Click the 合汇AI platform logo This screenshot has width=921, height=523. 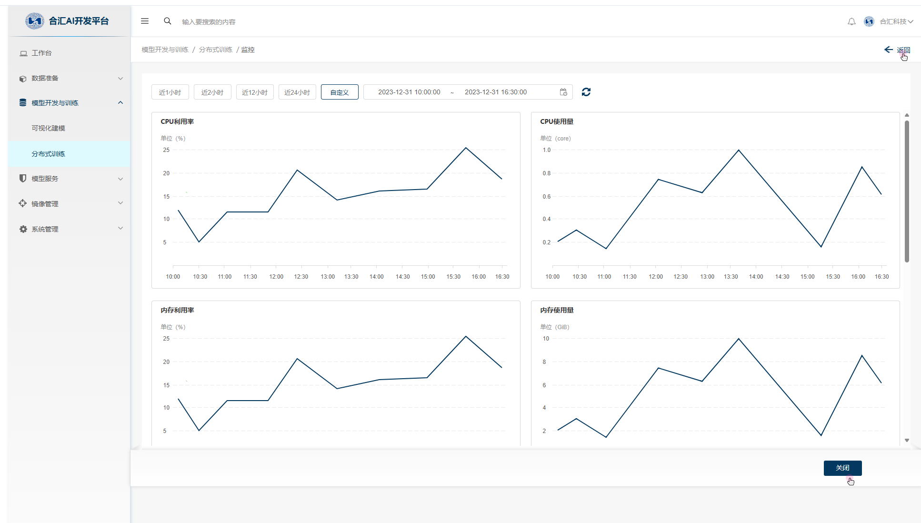pyautogui.click(x=34, y=21)
